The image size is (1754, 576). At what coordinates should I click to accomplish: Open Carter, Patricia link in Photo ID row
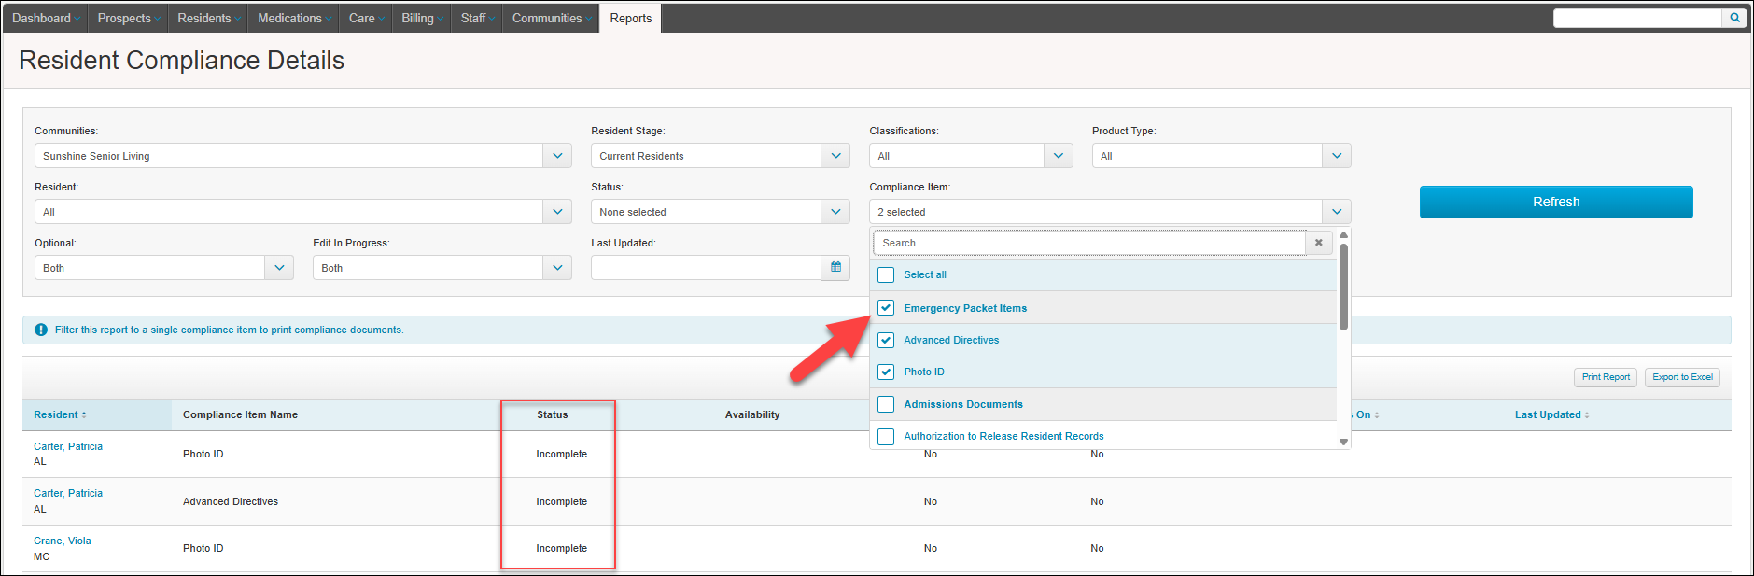coord(68,446)
